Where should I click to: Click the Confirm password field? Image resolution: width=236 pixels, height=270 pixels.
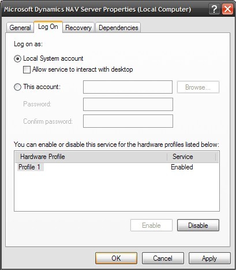click(128, 121)
